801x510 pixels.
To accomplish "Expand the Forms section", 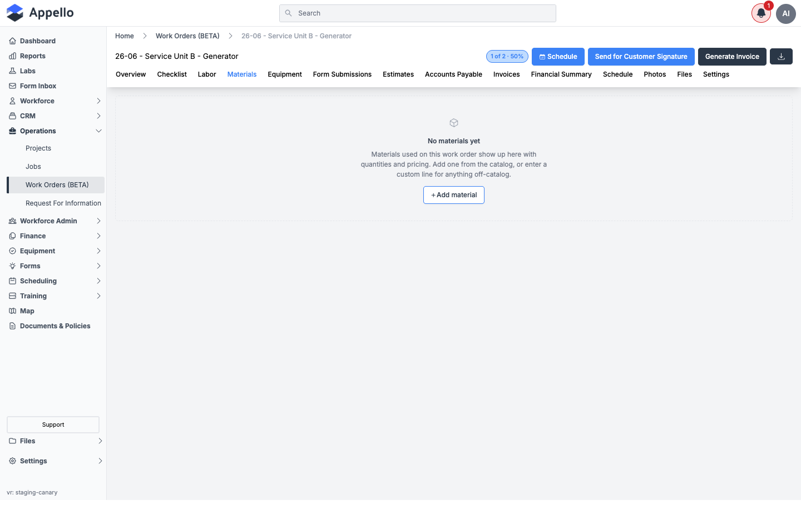I will [56, 266].
